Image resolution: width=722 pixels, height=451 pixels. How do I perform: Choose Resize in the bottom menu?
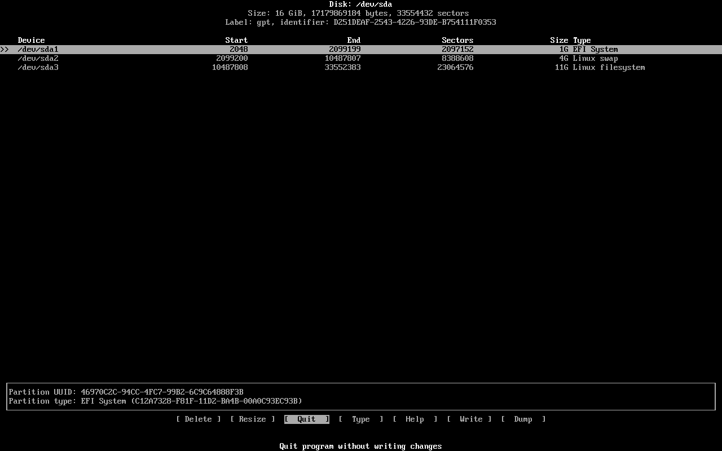tap(252, 419)
